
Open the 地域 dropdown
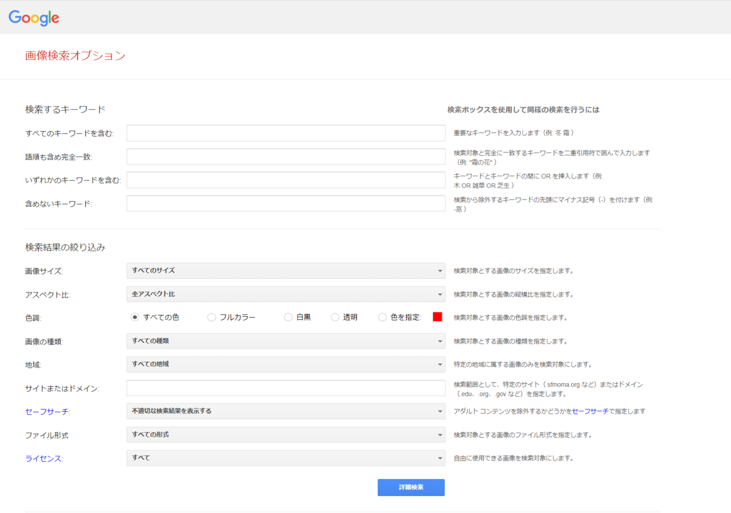coord(286,364)
